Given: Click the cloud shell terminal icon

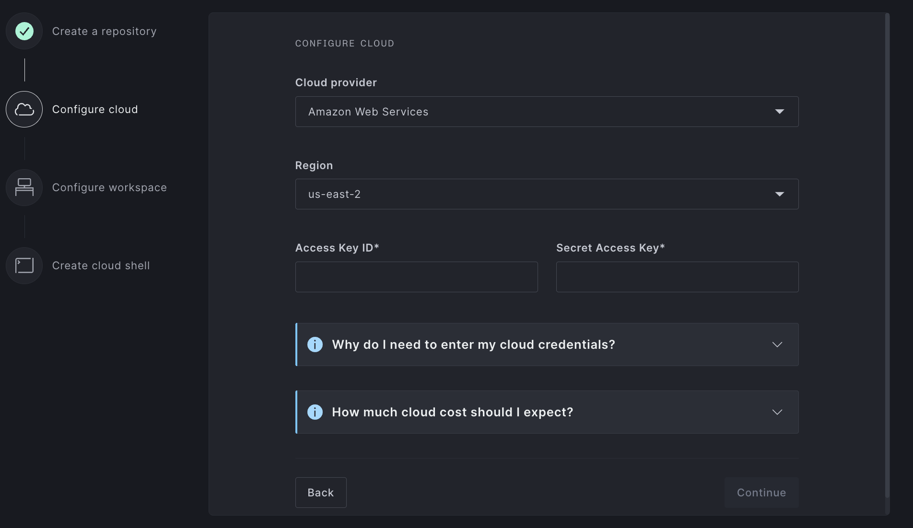Looking at the screenshot, I should [x=24, y=265].
